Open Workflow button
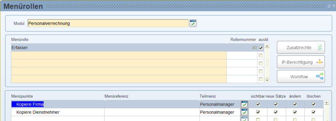336x121 pixels. (301, 77)
